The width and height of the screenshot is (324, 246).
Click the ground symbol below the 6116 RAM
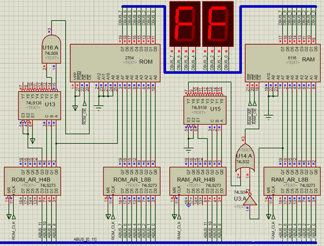(268, 116)
